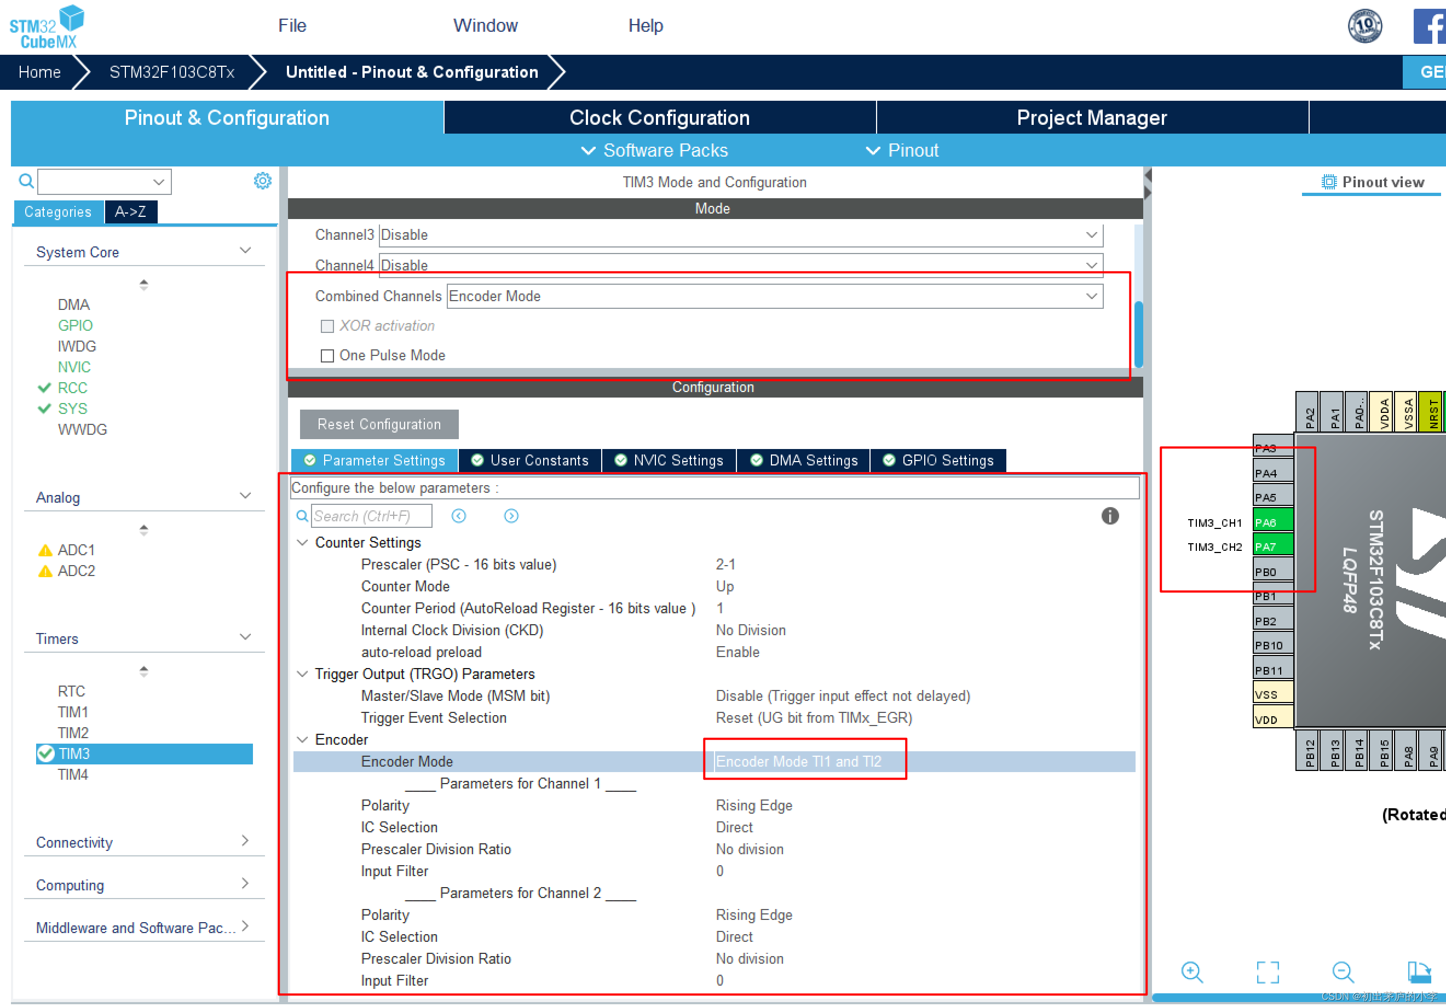Zoom in on the pinout view
The image size is (1446, 1007).
click(1191, 972)
